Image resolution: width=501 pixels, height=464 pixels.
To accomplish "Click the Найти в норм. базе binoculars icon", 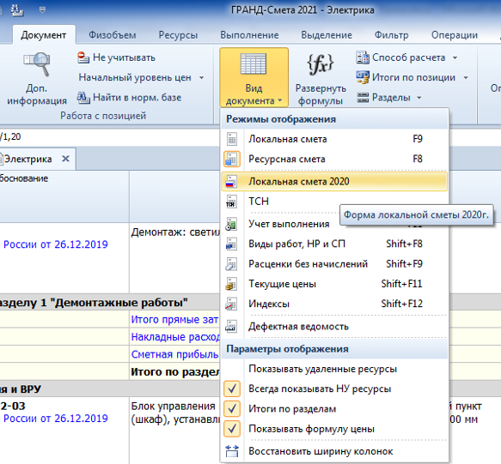I will [83, 97].
